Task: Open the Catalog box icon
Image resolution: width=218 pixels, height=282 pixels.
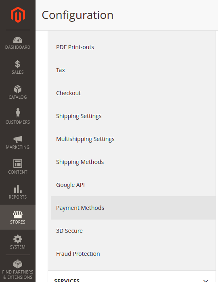Action: [x=18, y=89]
